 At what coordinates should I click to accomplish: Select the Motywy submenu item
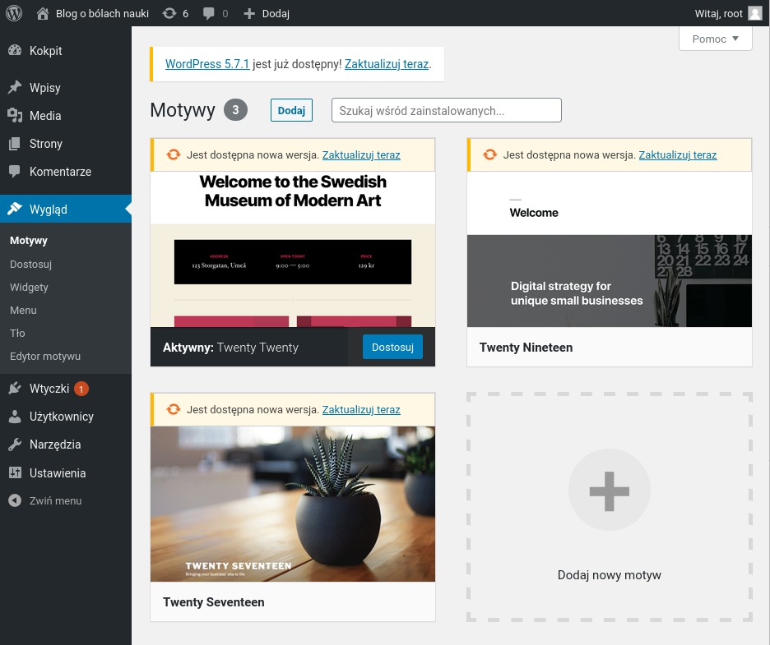point(29,241)
